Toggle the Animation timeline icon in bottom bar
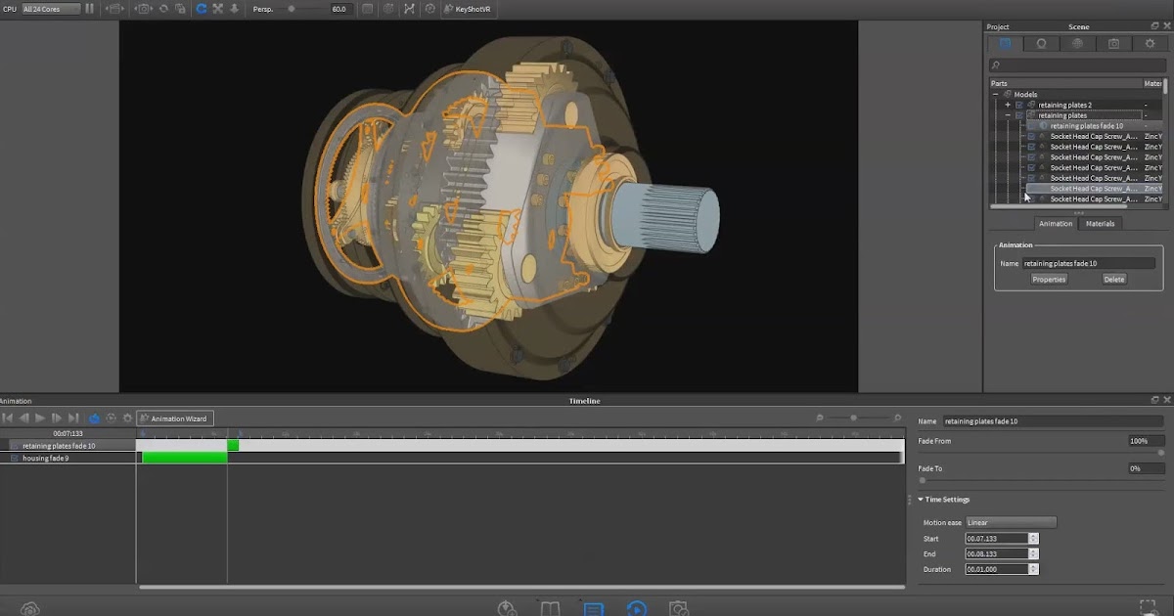Image resolution: width=1174 pixels, height=616 pixels. click(636, 608)
